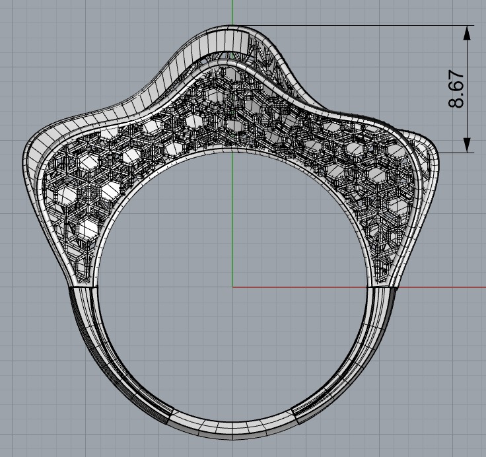Click the dimension's upper arrowhead
This screenshot has width=486, height=457.
coord(467,32)
